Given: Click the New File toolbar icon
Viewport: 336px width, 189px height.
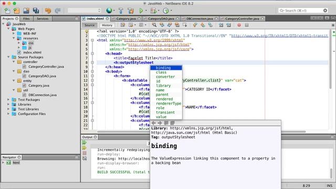Looking at the screenshot, I should point(7,10).
